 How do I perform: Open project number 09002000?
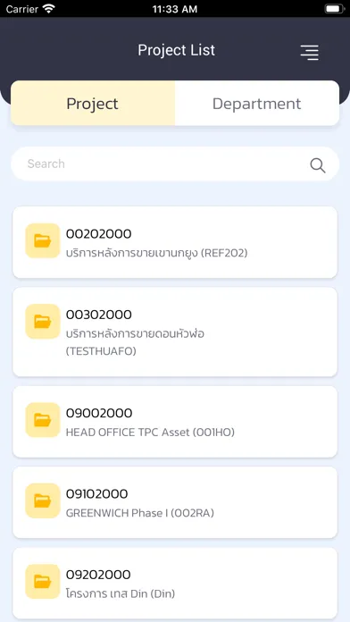point(99,413)
